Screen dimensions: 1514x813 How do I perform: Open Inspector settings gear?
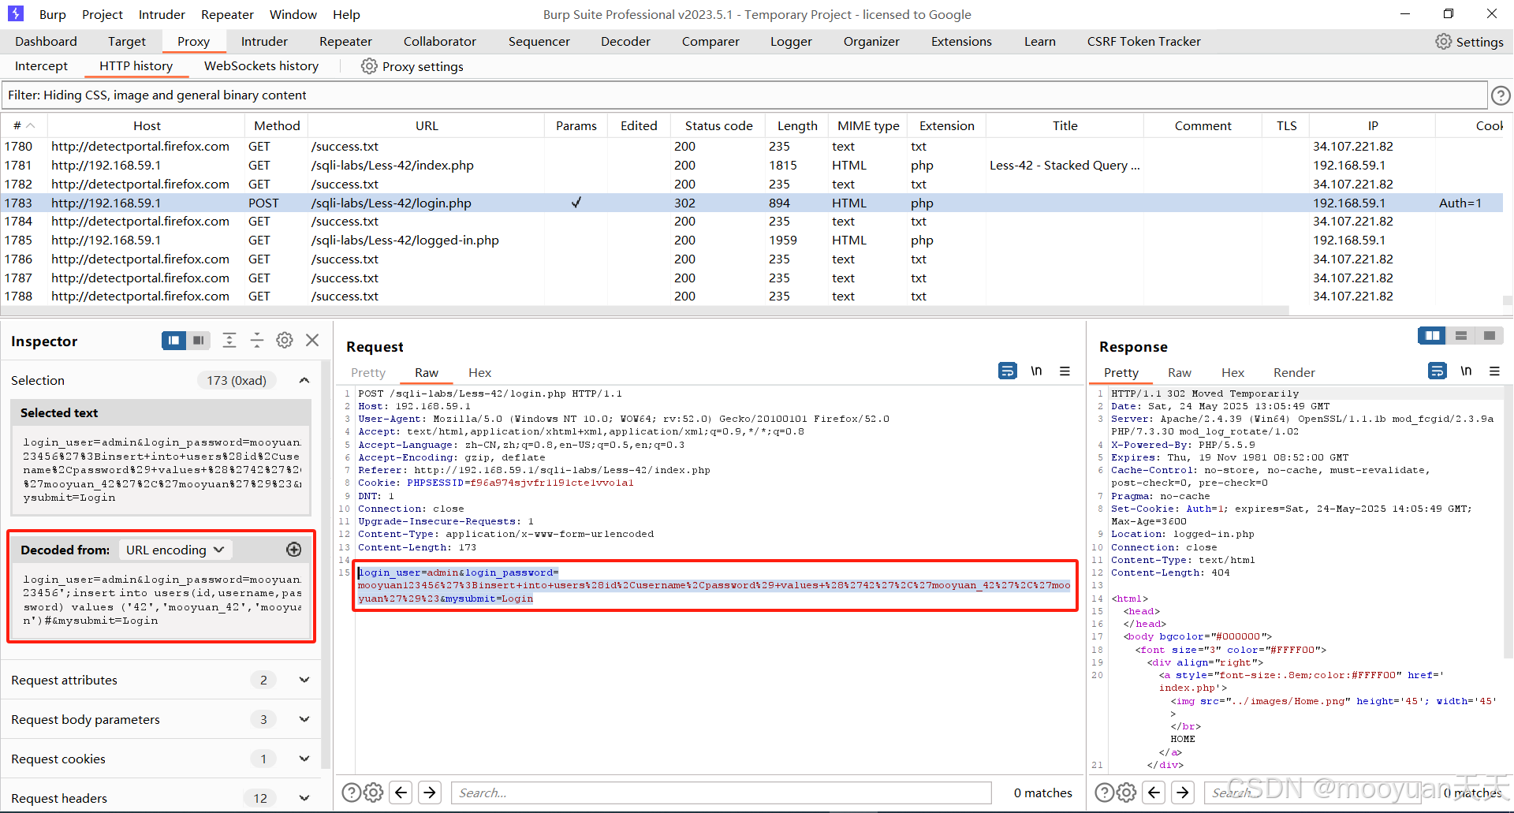(285, 340)
